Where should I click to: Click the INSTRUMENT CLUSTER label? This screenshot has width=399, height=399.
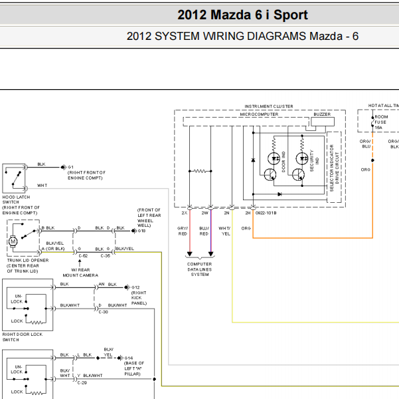(x=269, y=106)
